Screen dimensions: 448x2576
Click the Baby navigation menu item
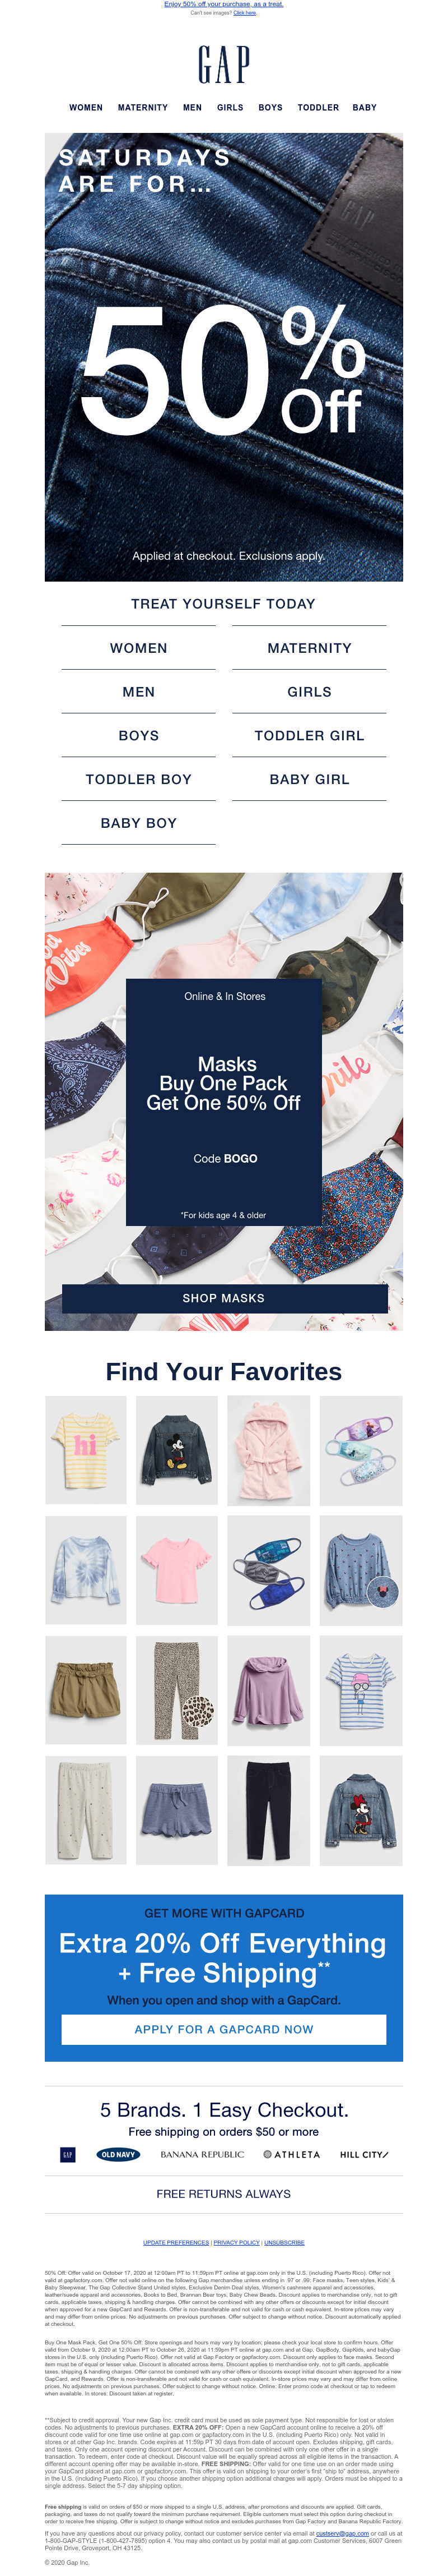tap(365, 107)
